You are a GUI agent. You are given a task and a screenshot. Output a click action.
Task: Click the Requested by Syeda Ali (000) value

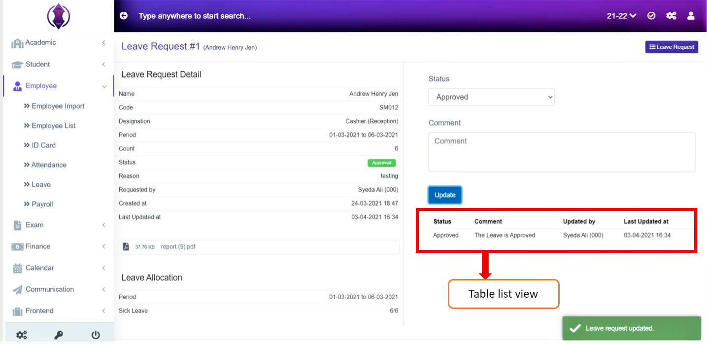(x=378, y=190)
